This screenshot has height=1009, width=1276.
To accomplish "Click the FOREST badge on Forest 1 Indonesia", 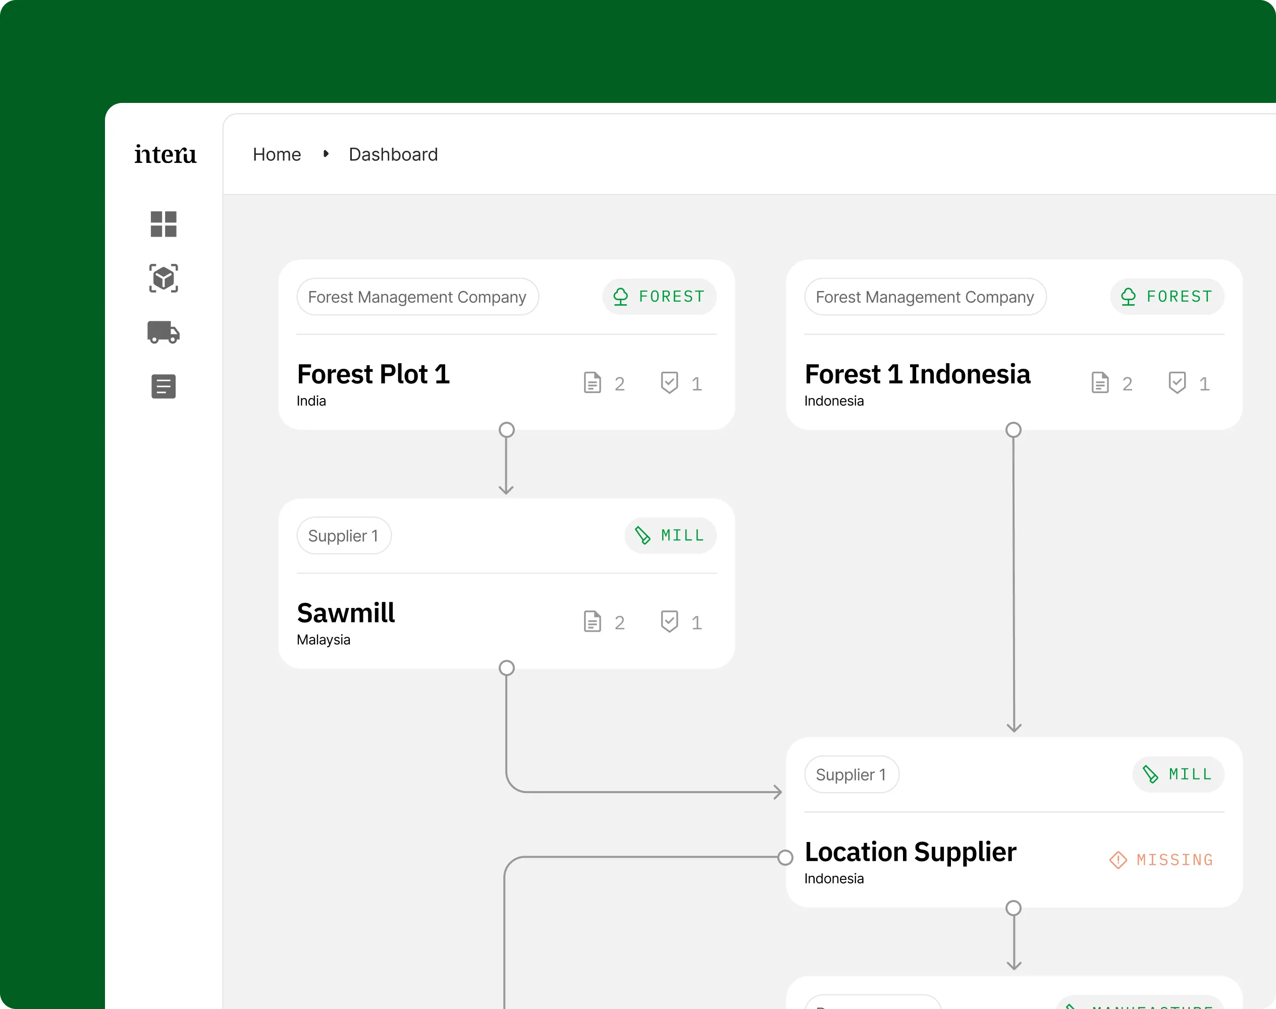I will (x=1166, y=297).
